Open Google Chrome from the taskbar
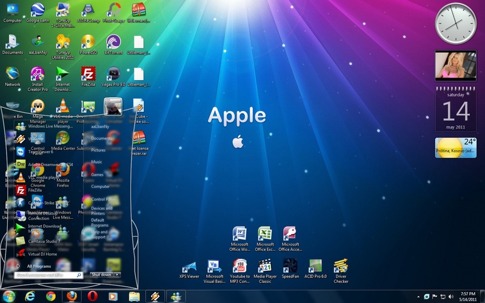Viewport: 485px width, 303px height. point(51,296)
